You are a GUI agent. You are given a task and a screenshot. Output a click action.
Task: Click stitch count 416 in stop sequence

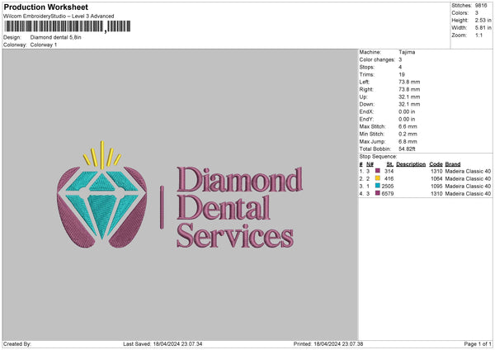click(x=389, y=179)
